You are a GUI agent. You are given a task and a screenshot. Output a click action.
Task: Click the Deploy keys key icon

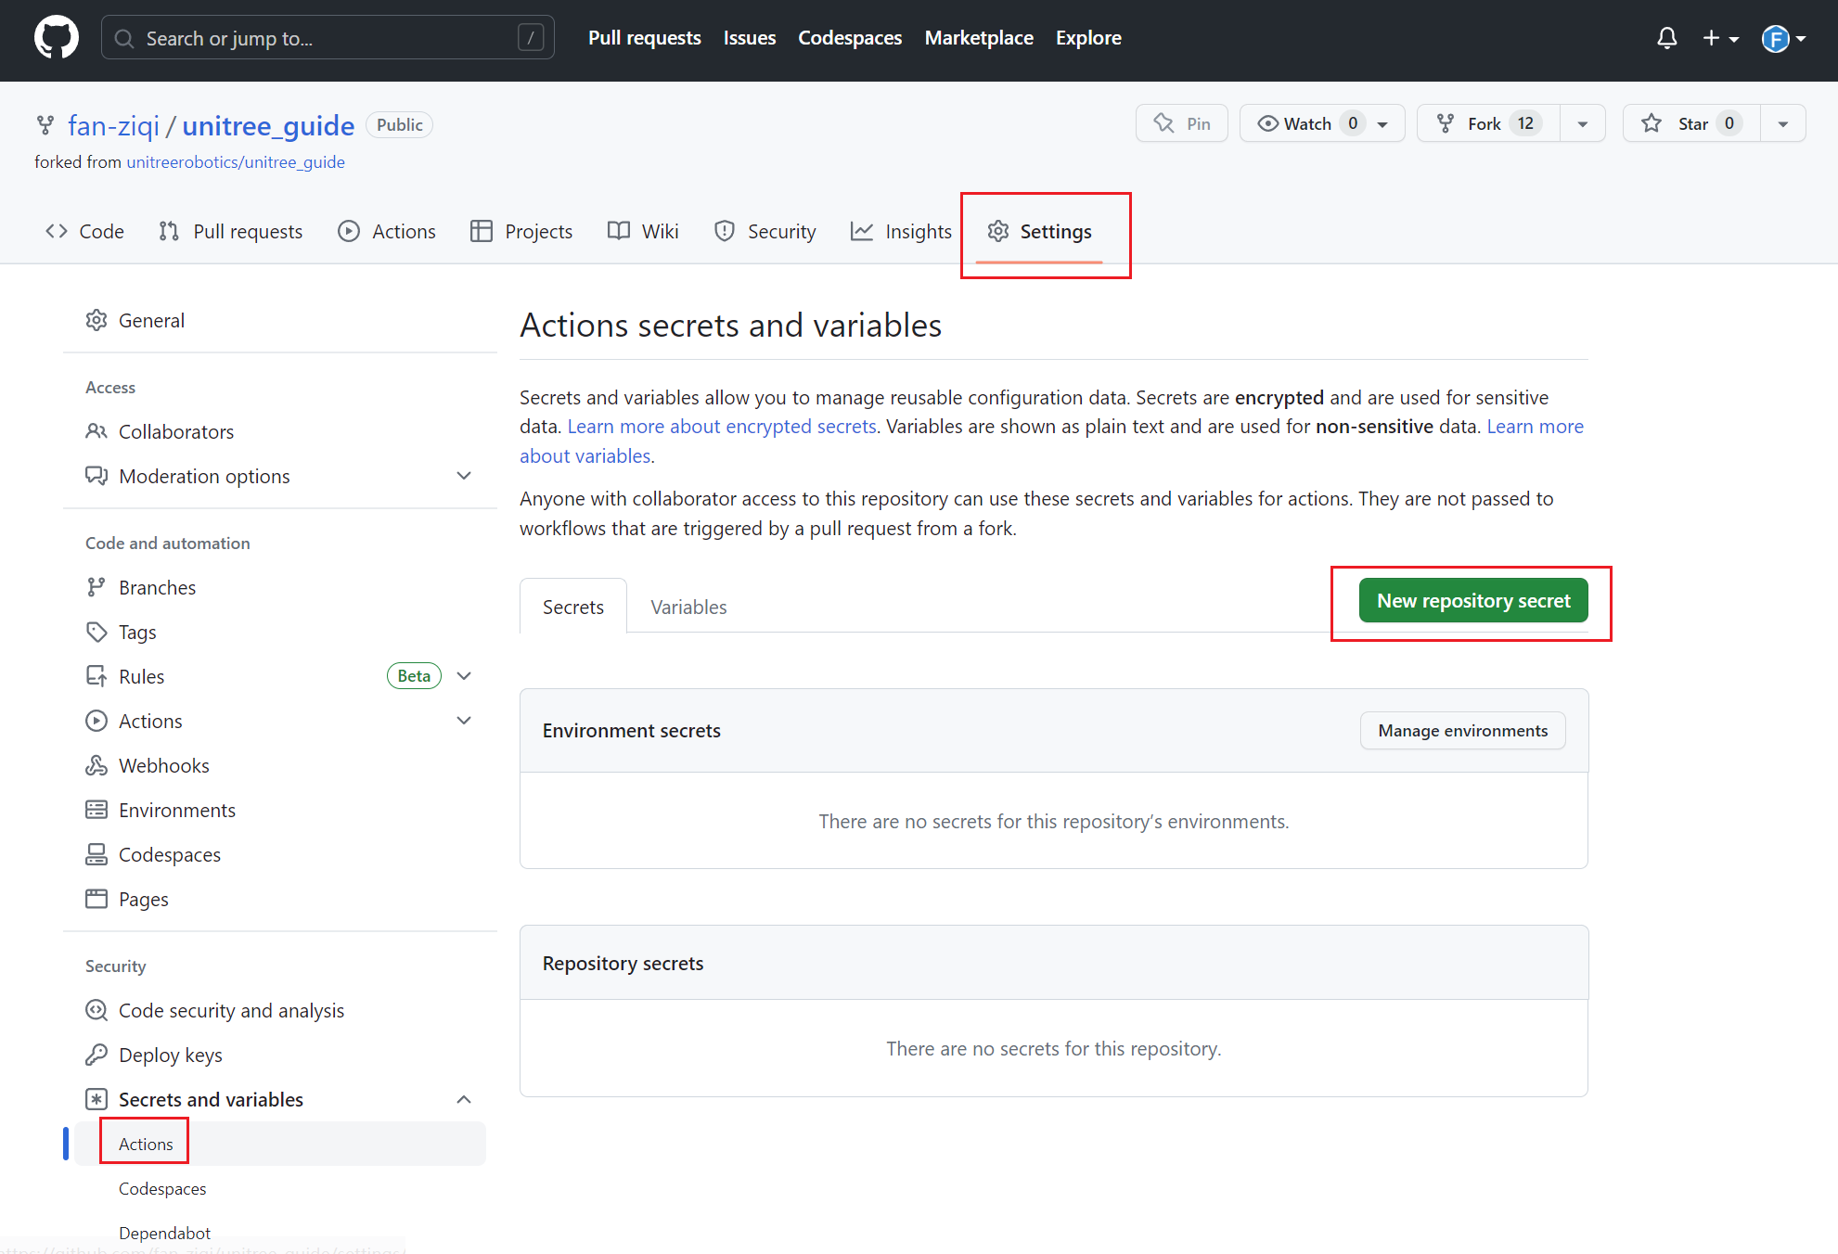click(x=96, y=1055)
